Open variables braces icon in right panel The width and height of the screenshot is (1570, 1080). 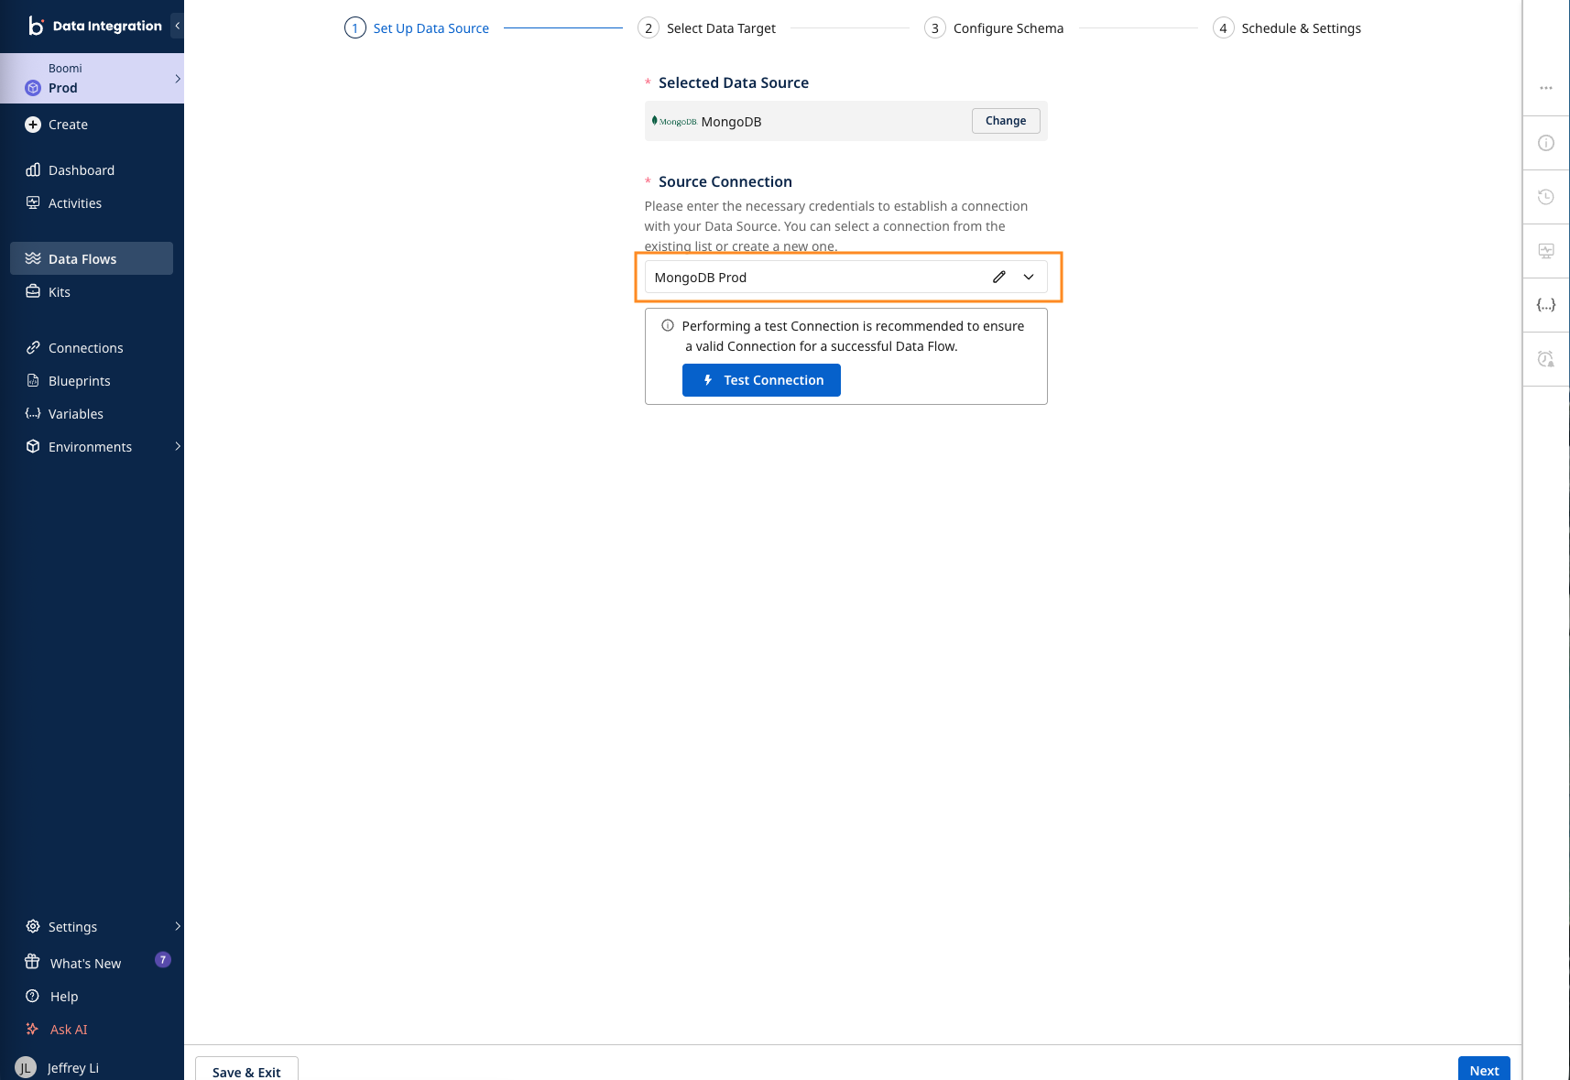(1546, 305)
